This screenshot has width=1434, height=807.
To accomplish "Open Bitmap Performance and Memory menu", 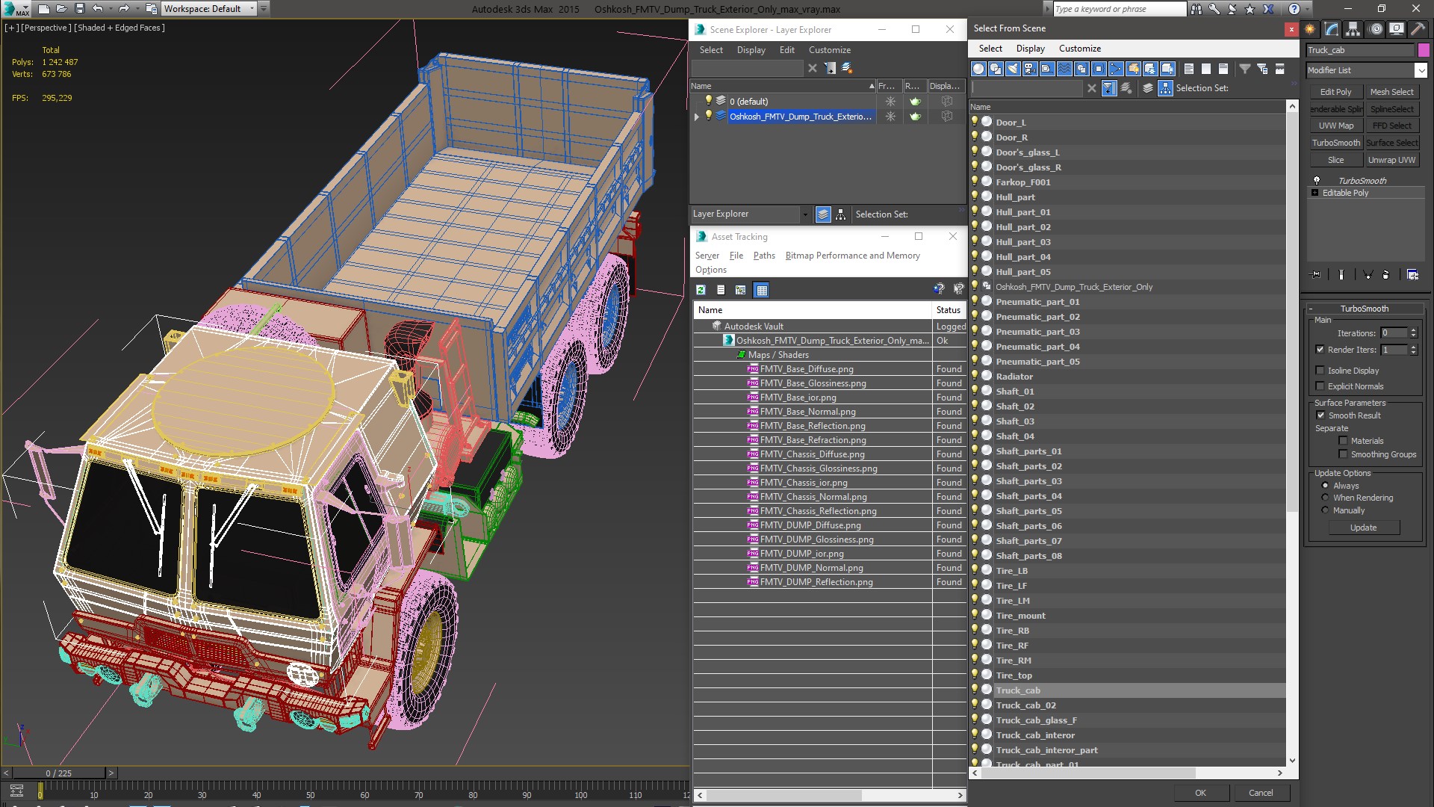I will point(852,256).
